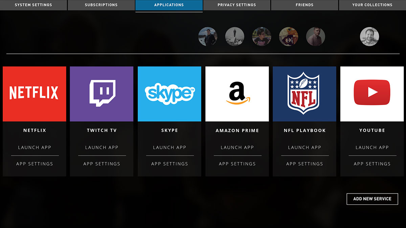Click the Skype logo tile
This screenshot has height=228, width=406.
[170, 94]
